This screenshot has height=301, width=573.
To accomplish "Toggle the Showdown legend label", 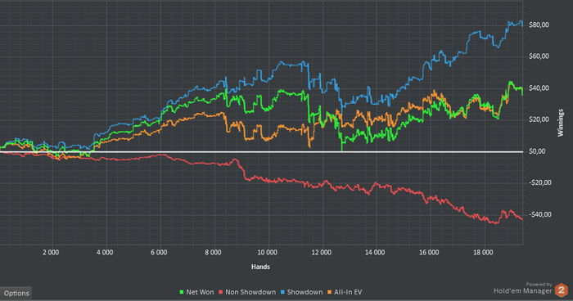I will click(305, 292).
